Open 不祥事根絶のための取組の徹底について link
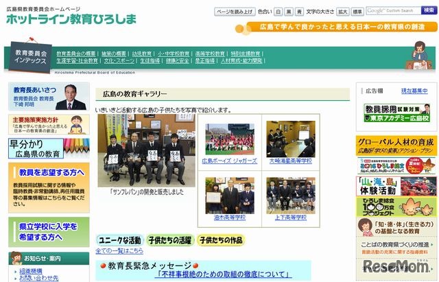The image size is (439, 282). (223, 274)
